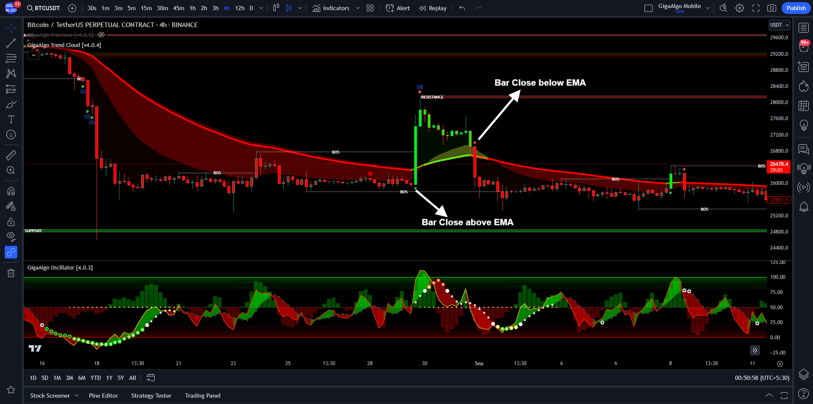The width and height of the screenshot is (813, 404).
Task: Enter fullscreen mode
Action: tap(756, 8)
